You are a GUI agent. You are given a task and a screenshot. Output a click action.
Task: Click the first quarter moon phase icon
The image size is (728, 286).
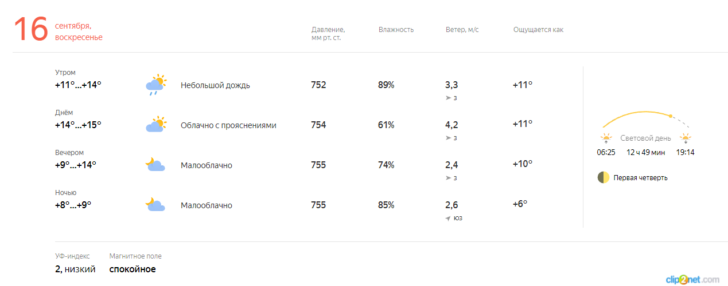603,177
